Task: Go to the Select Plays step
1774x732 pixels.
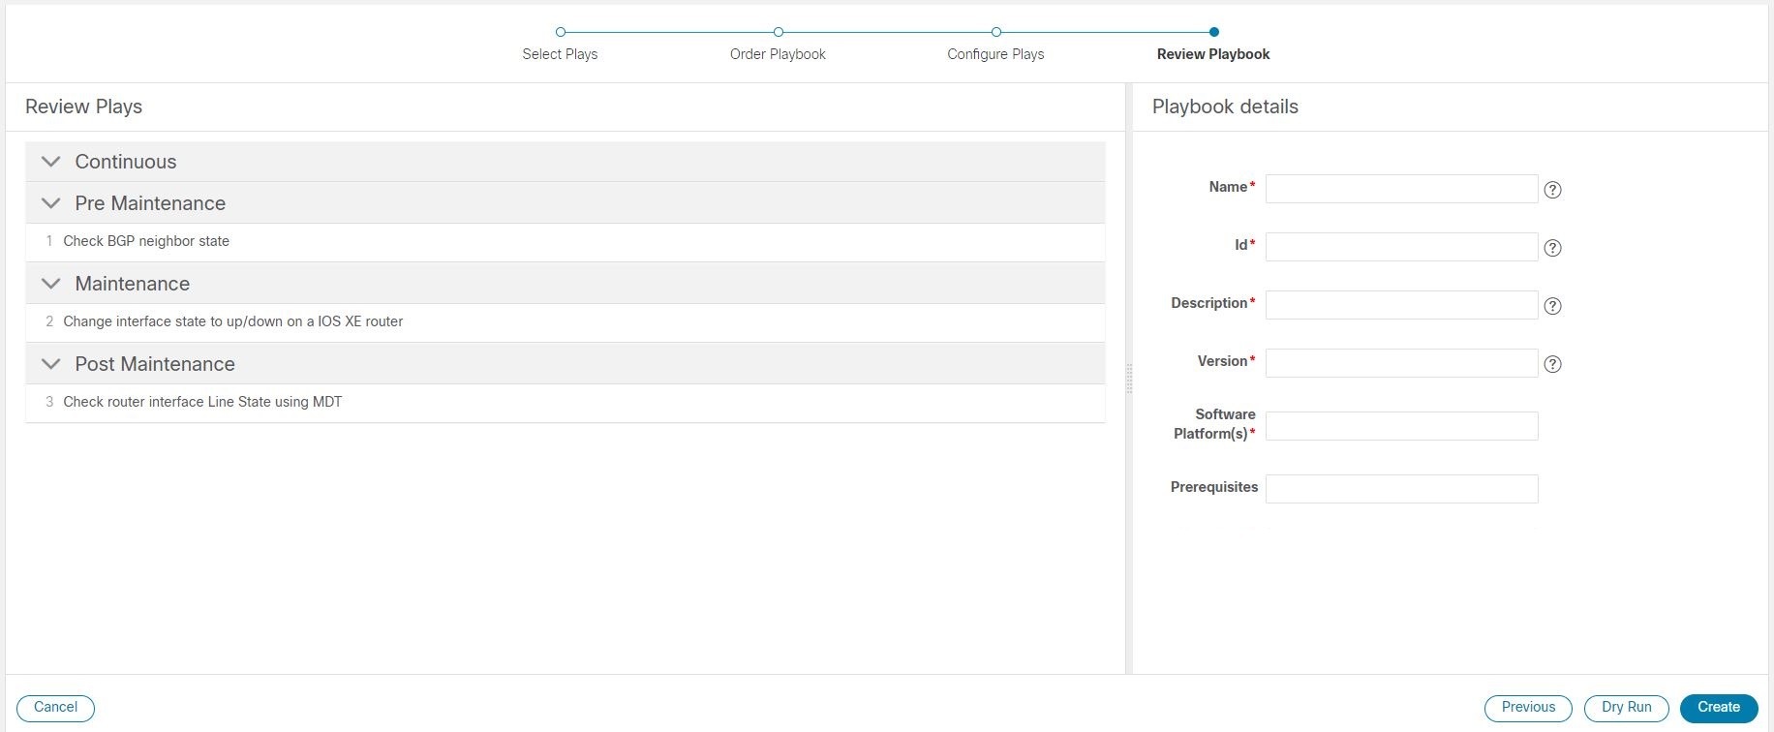Action: pyautogui.click(x=560, y=44)
